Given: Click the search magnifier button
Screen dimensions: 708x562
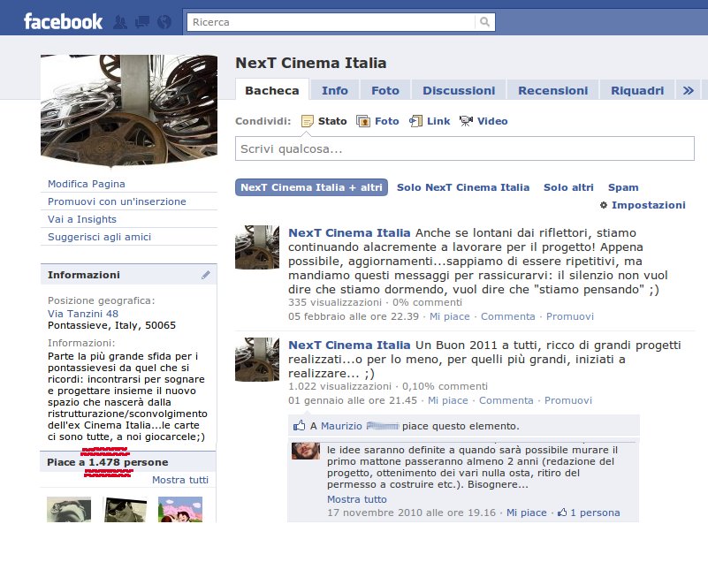Looking at the screenshot, I should pos(484,22).
